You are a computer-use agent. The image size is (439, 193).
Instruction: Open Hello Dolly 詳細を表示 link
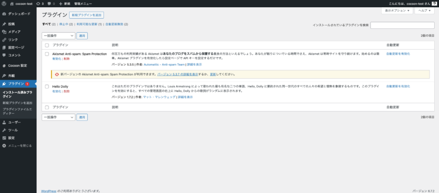(185, 97)
